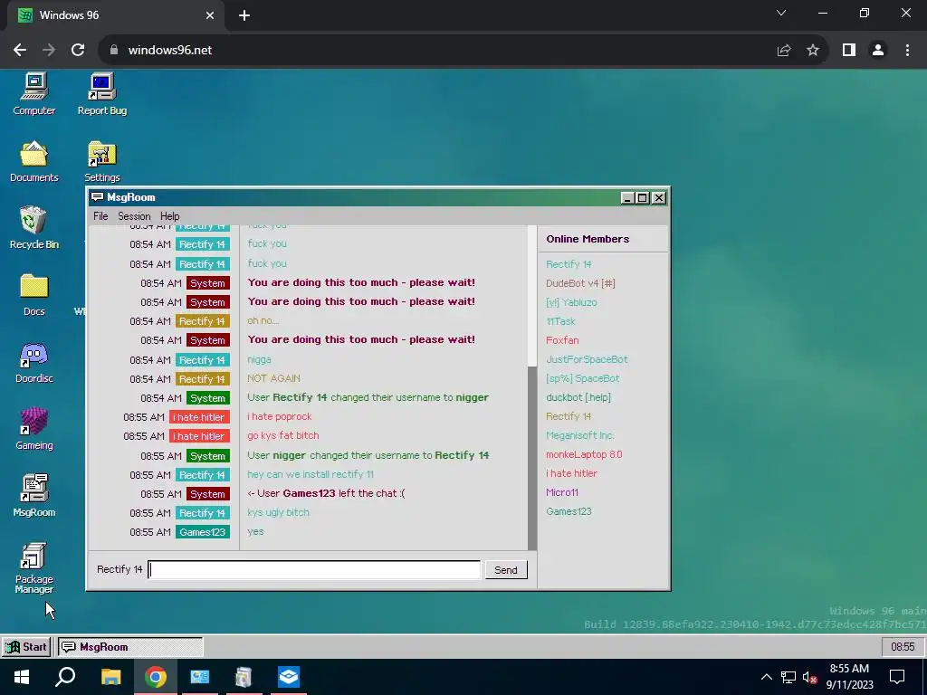Select Micro11 in Online Members
This screenshot has width=927, height=695.
coord(561,492)
